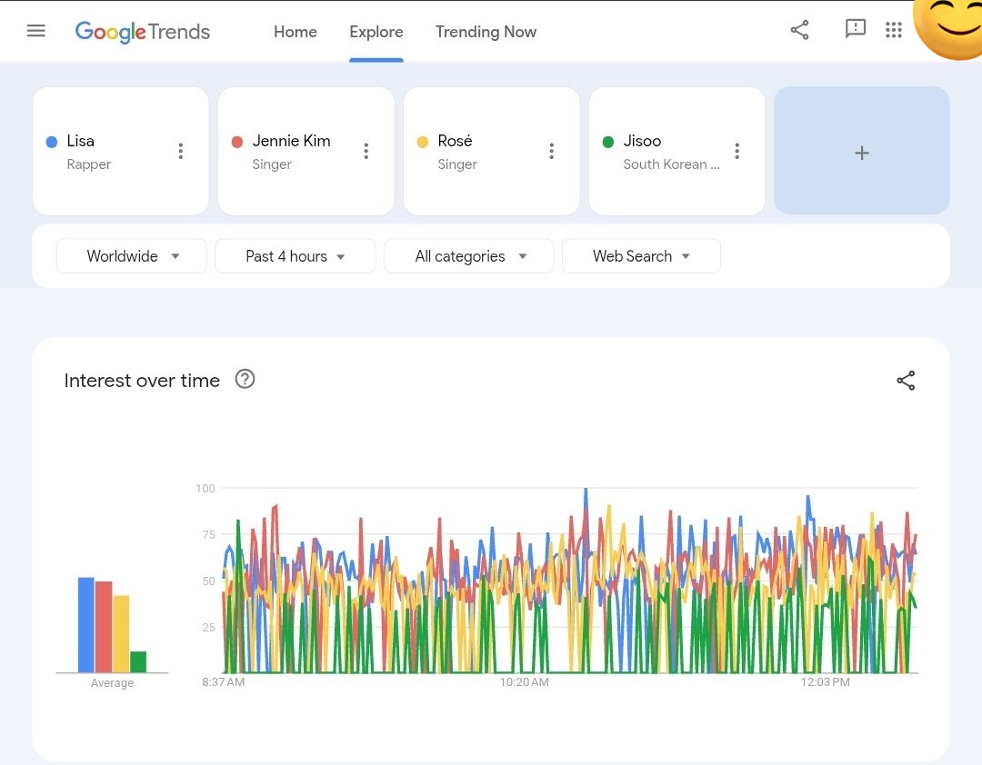This screenshot has height=765, width=982.
Task: Click the red Jennie Kim average bar
Action: point(104,627)
